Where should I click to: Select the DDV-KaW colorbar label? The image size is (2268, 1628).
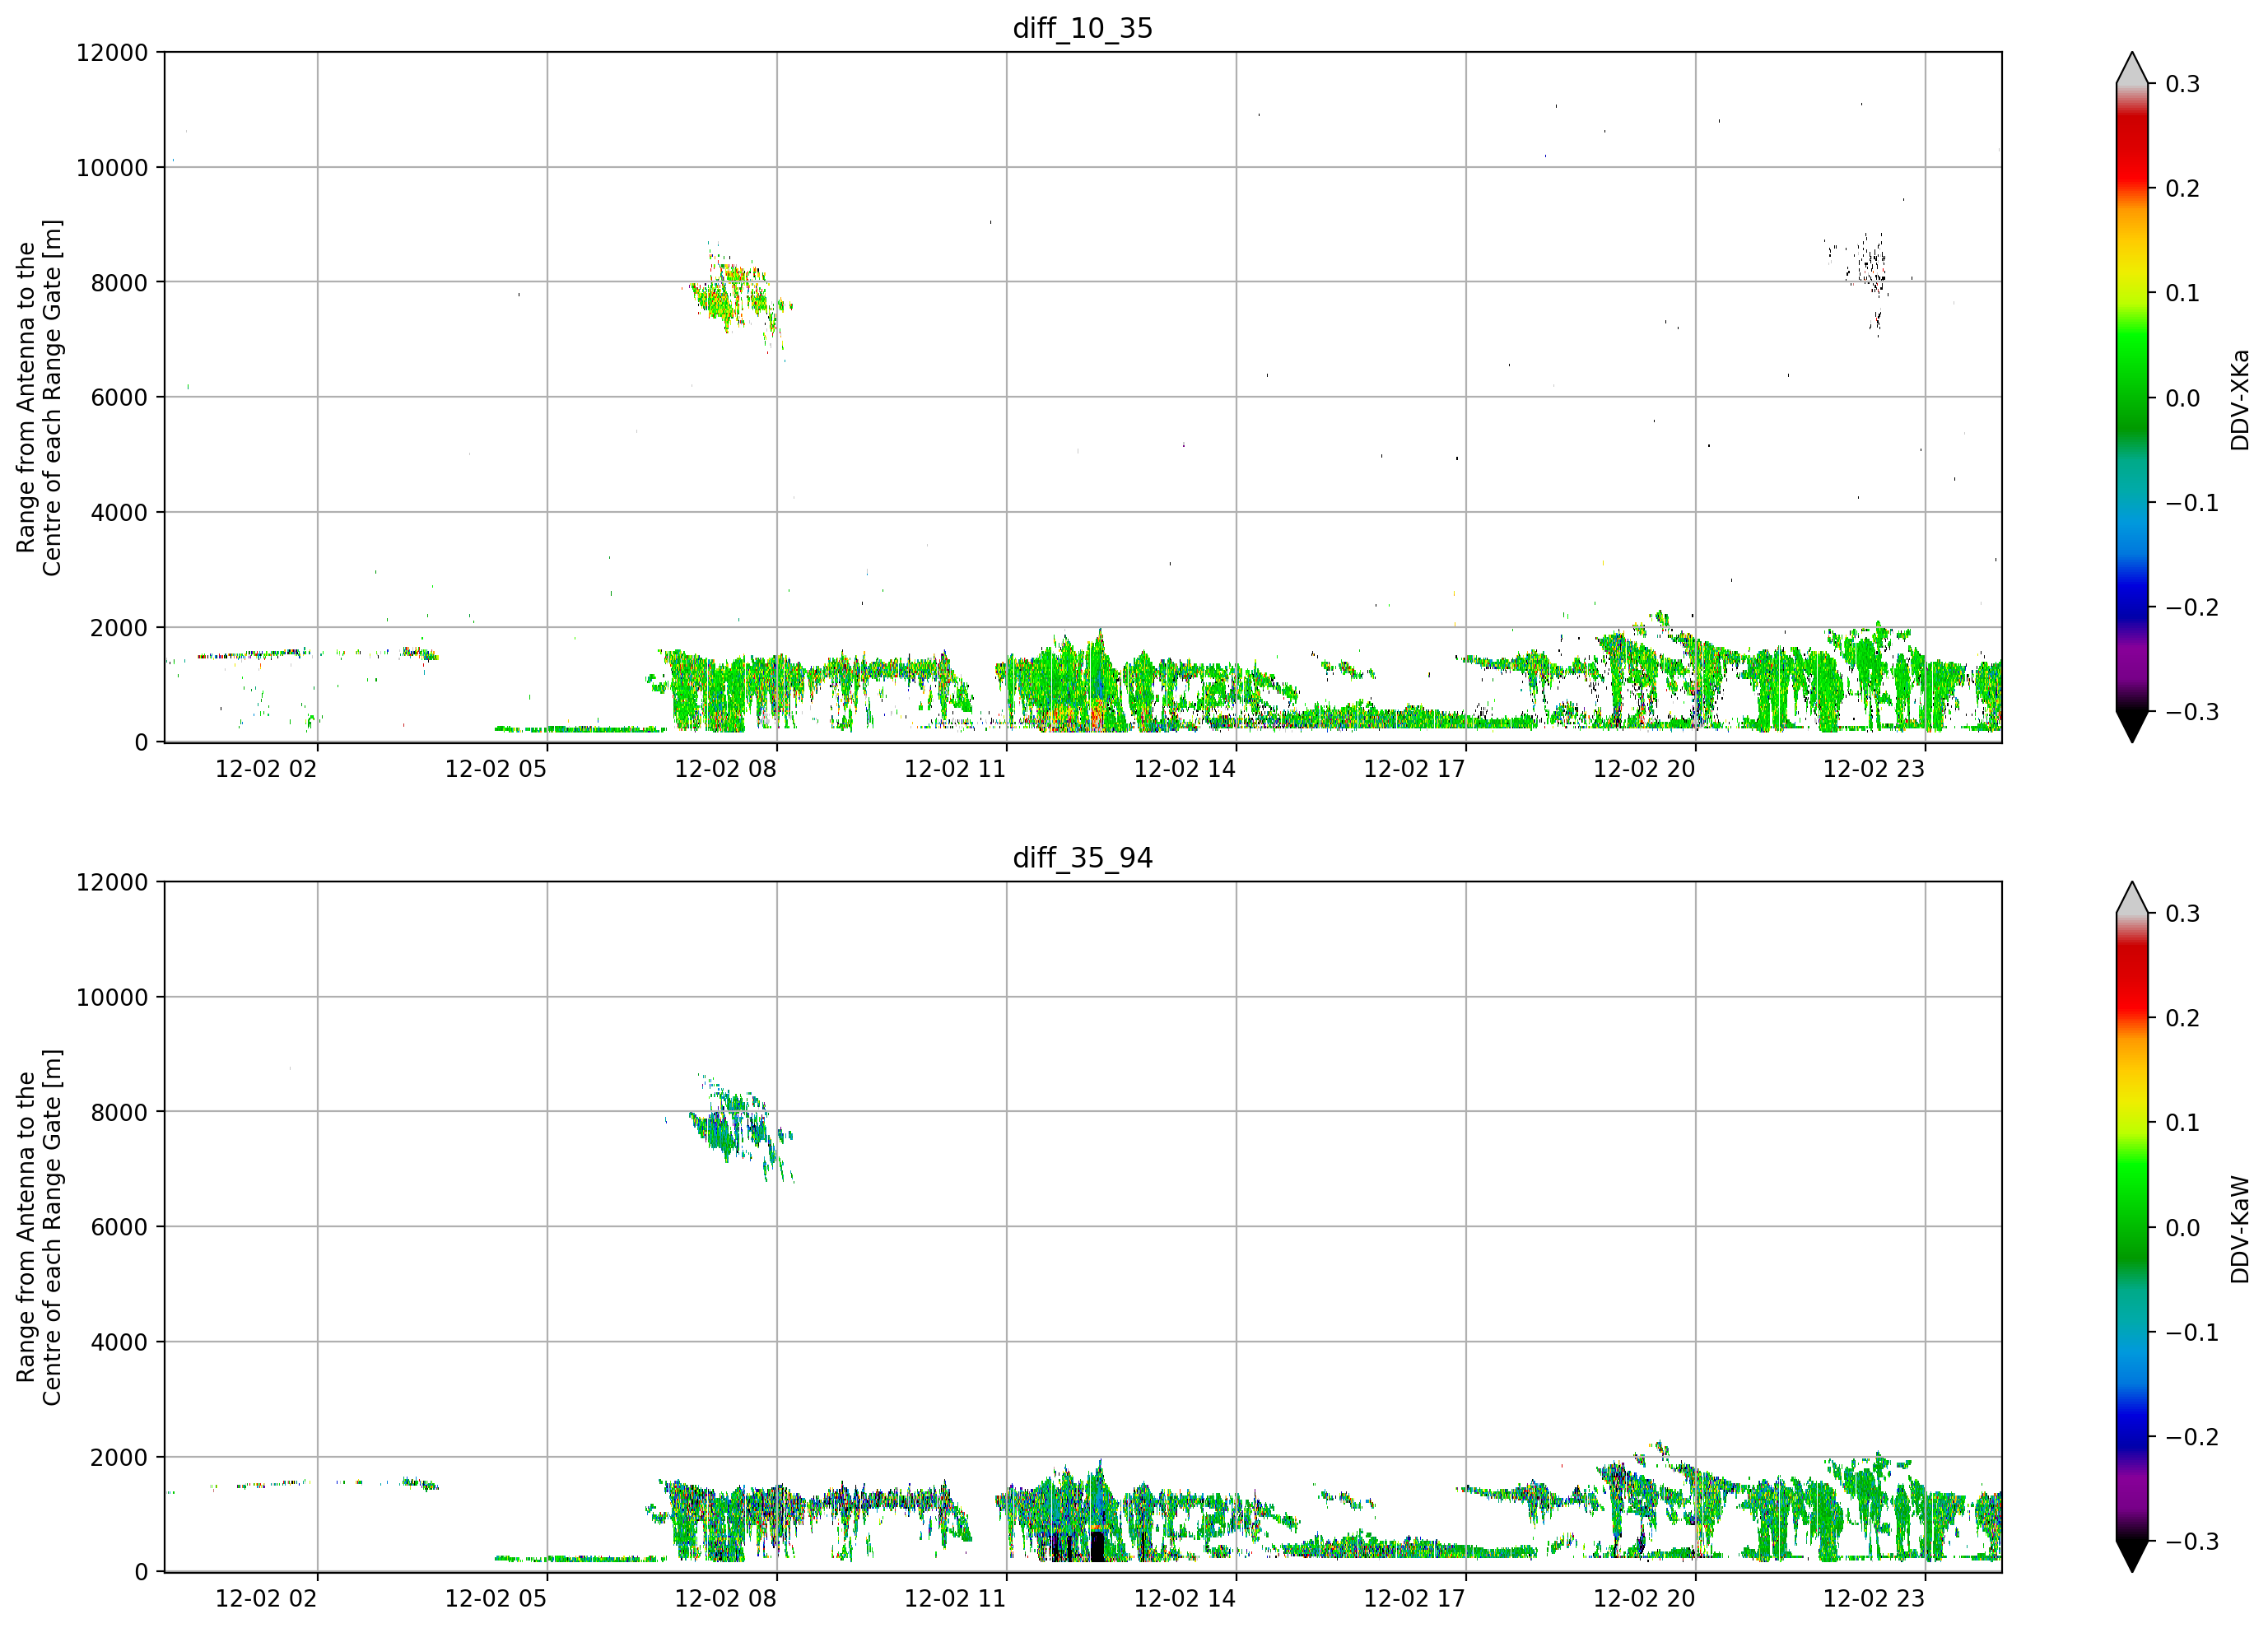pos(2240,1229)
